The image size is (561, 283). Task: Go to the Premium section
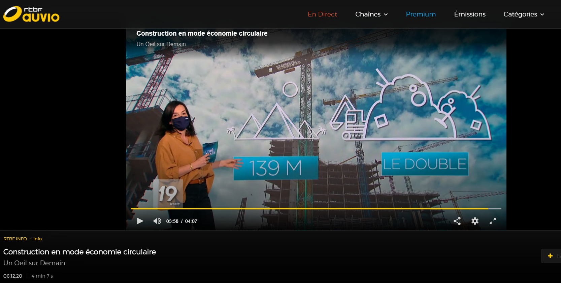tap(421, 14)
